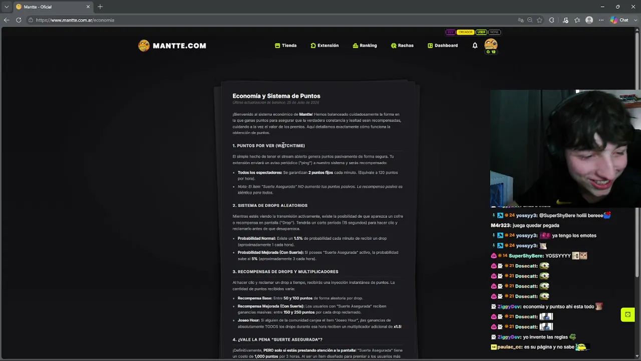Select the USER role badge
This screenshot has width=641, height=361.
(481, 32)
